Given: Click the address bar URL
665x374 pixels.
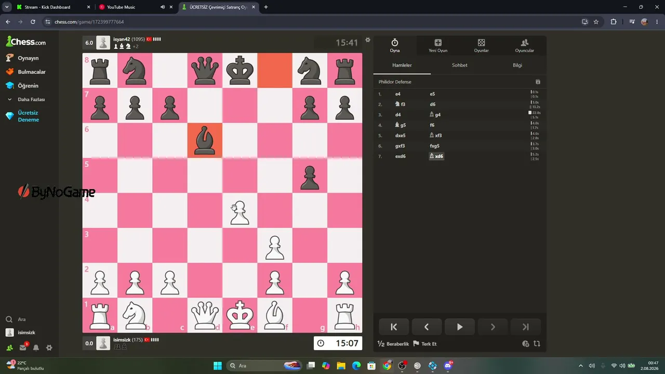Looking at the screenshot, I should point(89,22).
